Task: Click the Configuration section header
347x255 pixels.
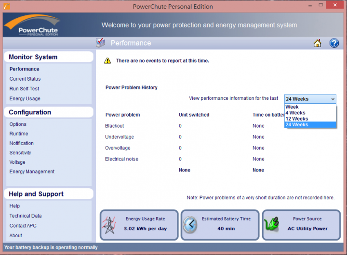Action: tap(49, 112)
